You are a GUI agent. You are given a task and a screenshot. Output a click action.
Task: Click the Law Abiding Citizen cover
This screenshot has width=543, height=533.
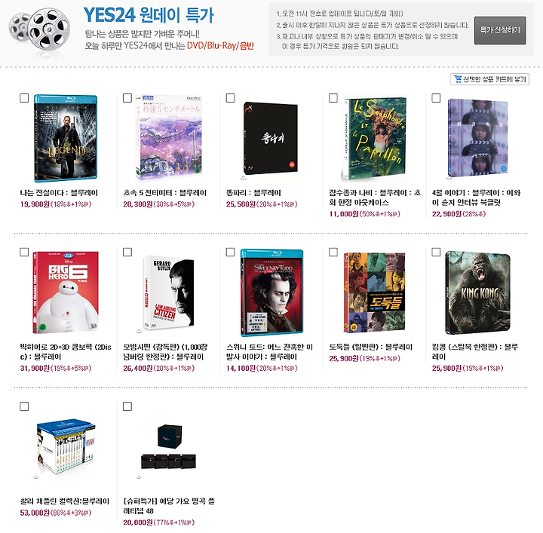[169, 293]
